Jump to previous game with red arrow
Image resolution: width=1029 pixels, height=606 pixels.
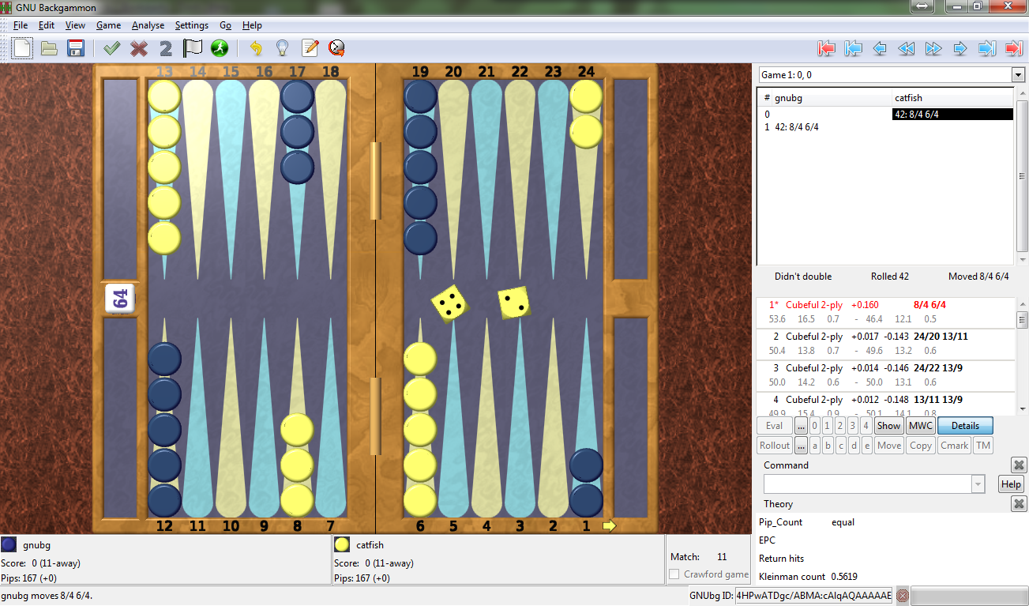827,48
